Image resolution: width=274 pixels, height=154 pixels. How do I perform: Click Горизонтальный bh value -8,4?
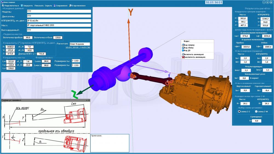(267, 91)
